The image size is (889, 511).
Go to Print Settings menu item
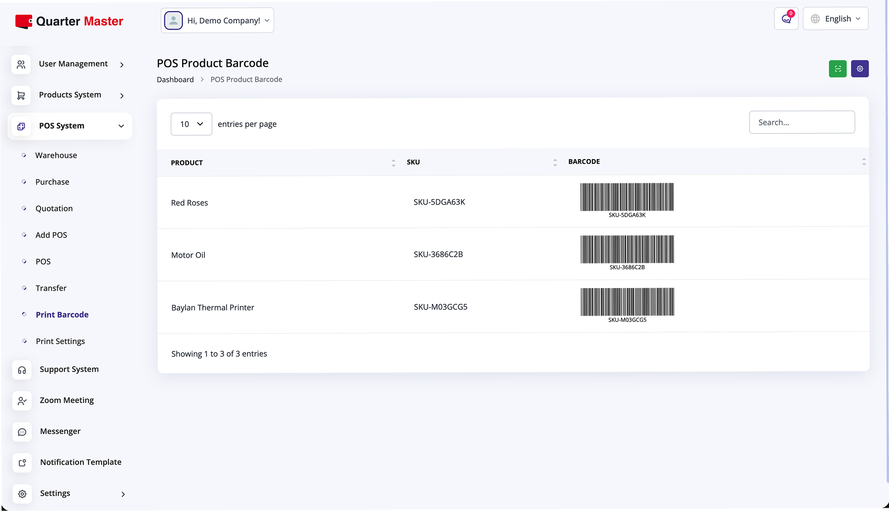click(x=60, y=341)
